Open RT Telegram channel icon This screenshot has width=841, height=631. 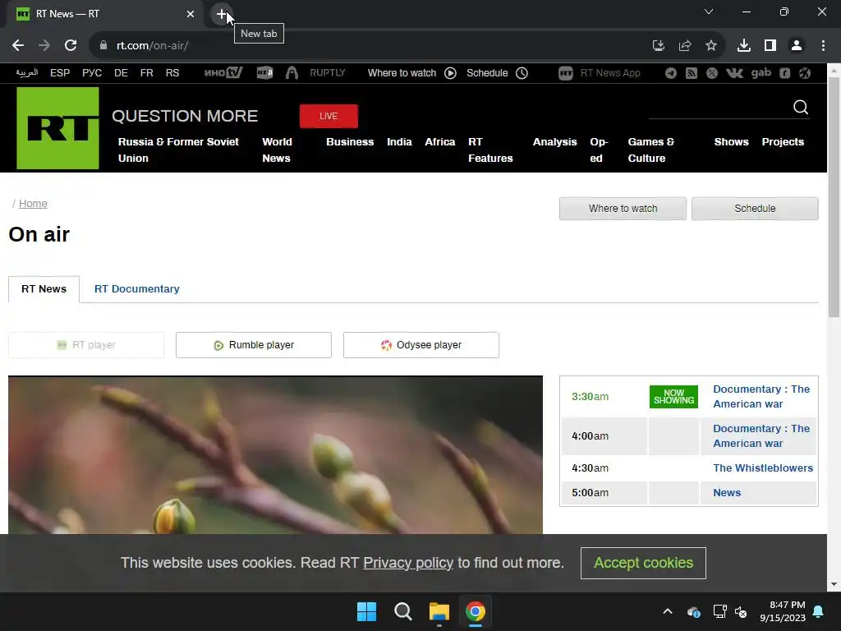[671, 73]
